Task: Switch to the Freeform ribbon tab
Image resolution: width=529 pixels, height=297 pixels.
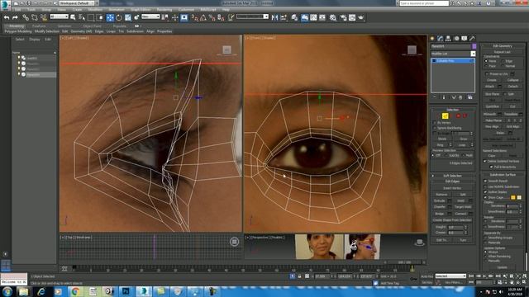Action: [39, 26]
